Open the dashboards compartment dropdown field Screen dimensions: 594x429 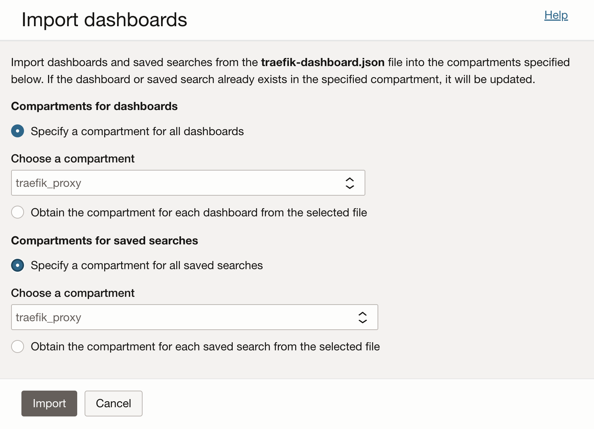pos(177,183)
